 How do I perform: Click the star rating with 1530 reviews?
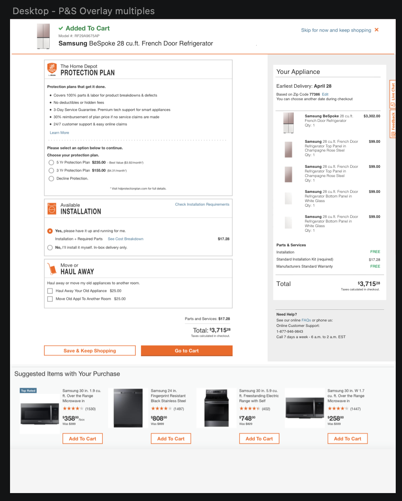(73, 409)
